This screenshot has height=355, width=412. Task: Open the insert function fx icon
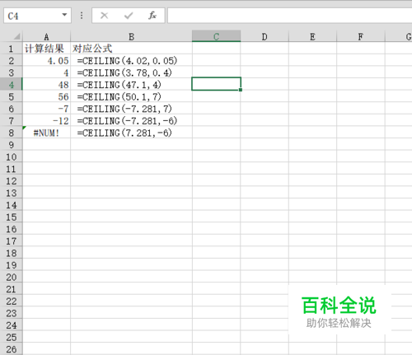tap(152, 16)
